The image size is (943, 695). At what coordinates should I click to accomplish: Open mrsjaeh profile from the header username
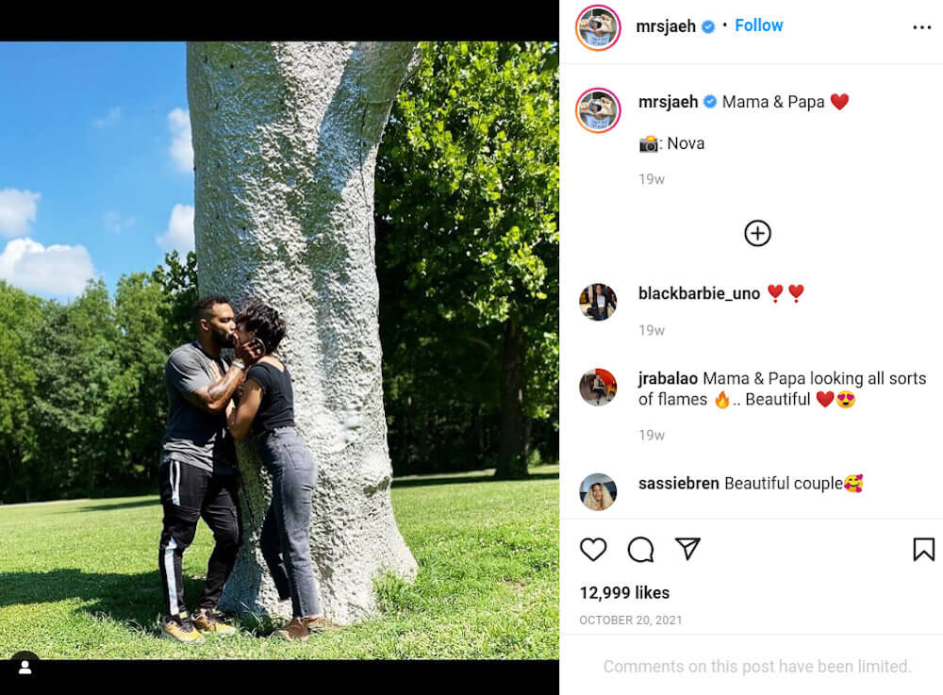pos(666,26)
